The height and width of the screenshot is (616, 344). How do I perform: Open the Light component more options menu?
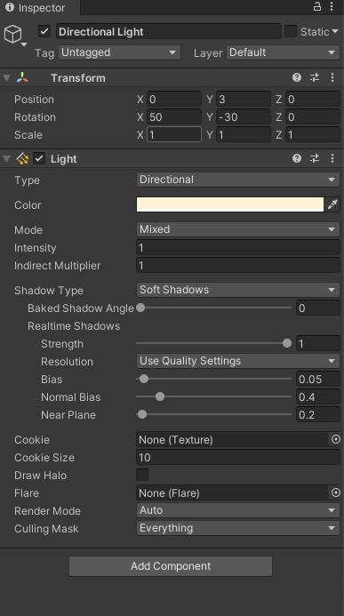click(x=332, y=158)
